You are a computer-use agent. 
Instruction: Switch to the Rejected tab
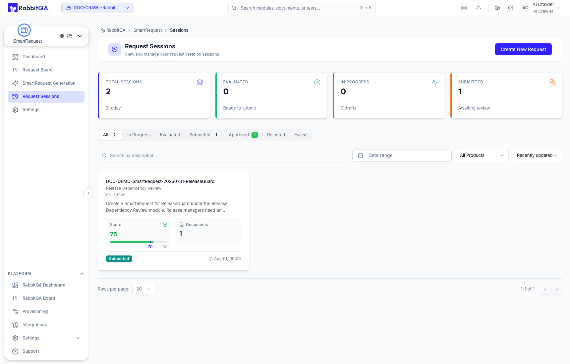point(276,135)
